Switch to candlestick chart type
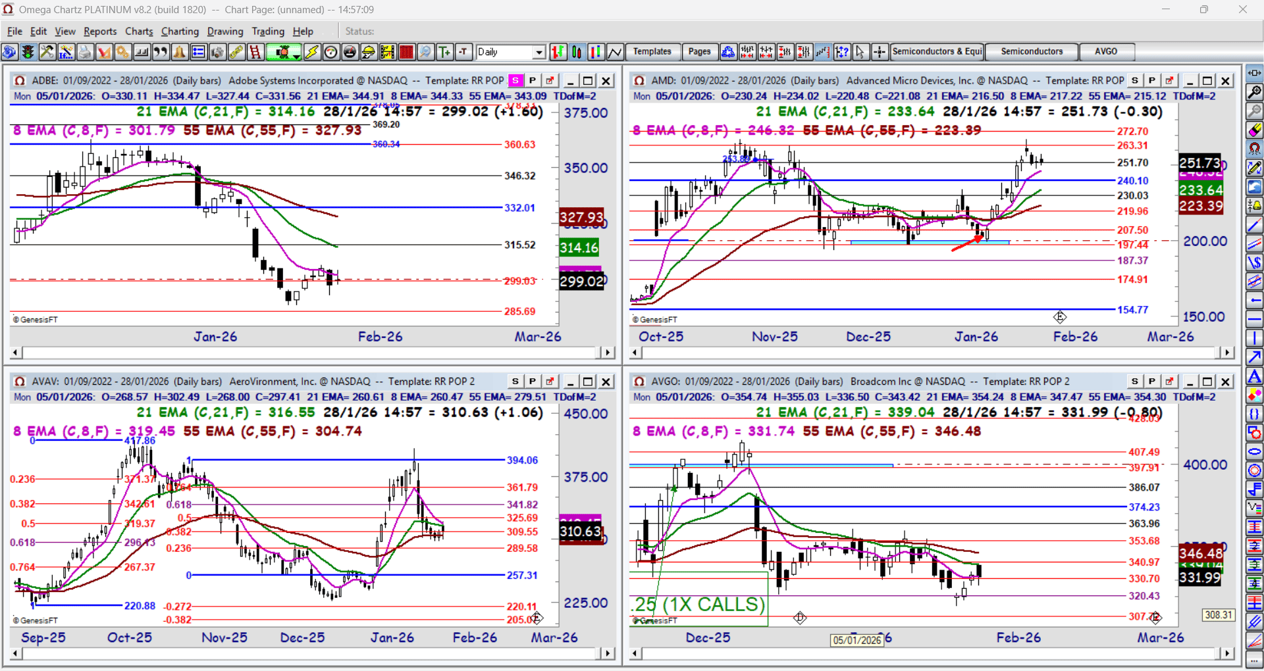The height and width of the screenshot is (671, 1264). (x=577, y=52)
